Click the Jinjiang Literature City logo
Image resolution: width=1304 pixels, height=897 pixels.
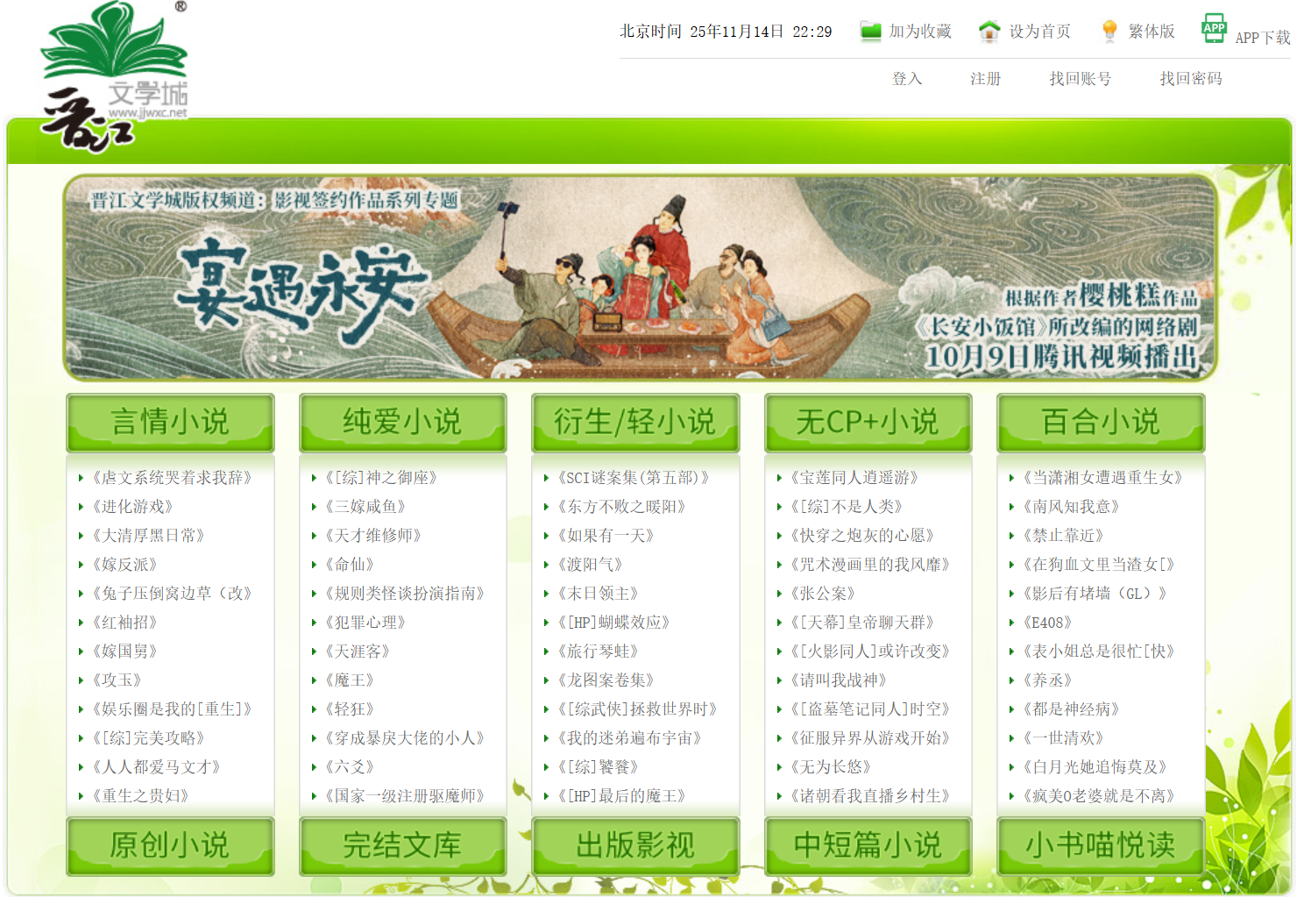click(115, 77)
